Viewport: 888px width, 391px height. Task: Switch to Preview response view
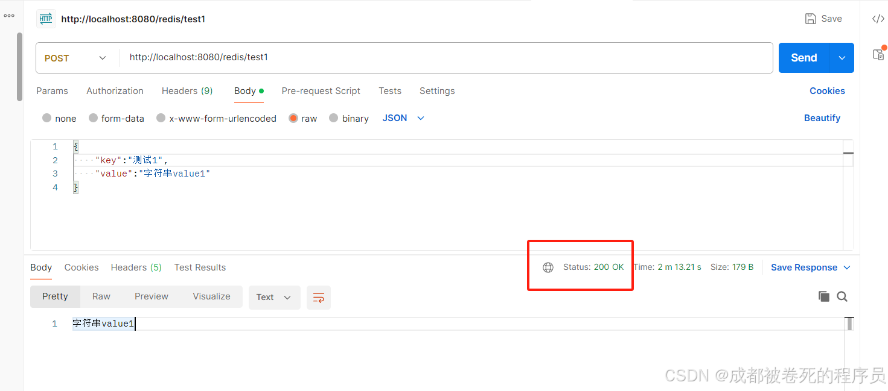point(152,296)
